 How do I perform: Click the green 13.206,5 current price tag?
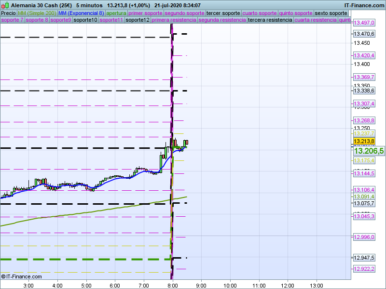(369, 151)
